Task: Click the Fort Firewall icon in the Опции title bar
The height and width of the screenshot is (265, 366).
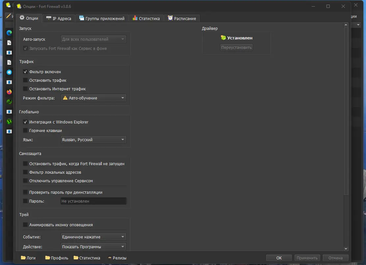Action: [19, 6]
